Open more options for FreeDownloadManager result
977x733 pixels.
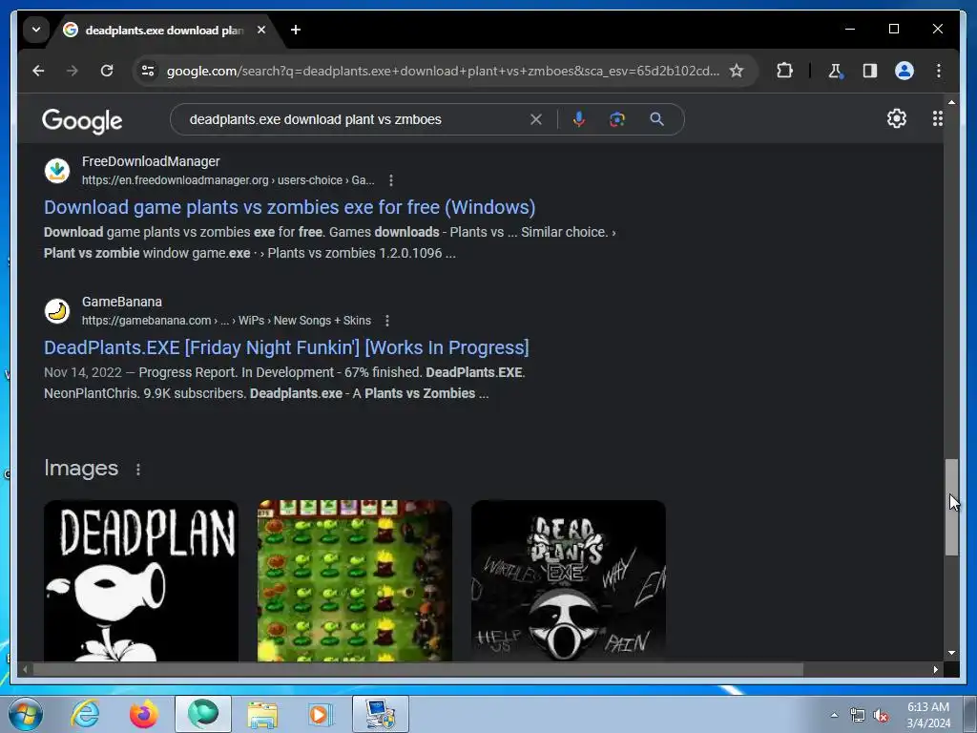(390, 180)
